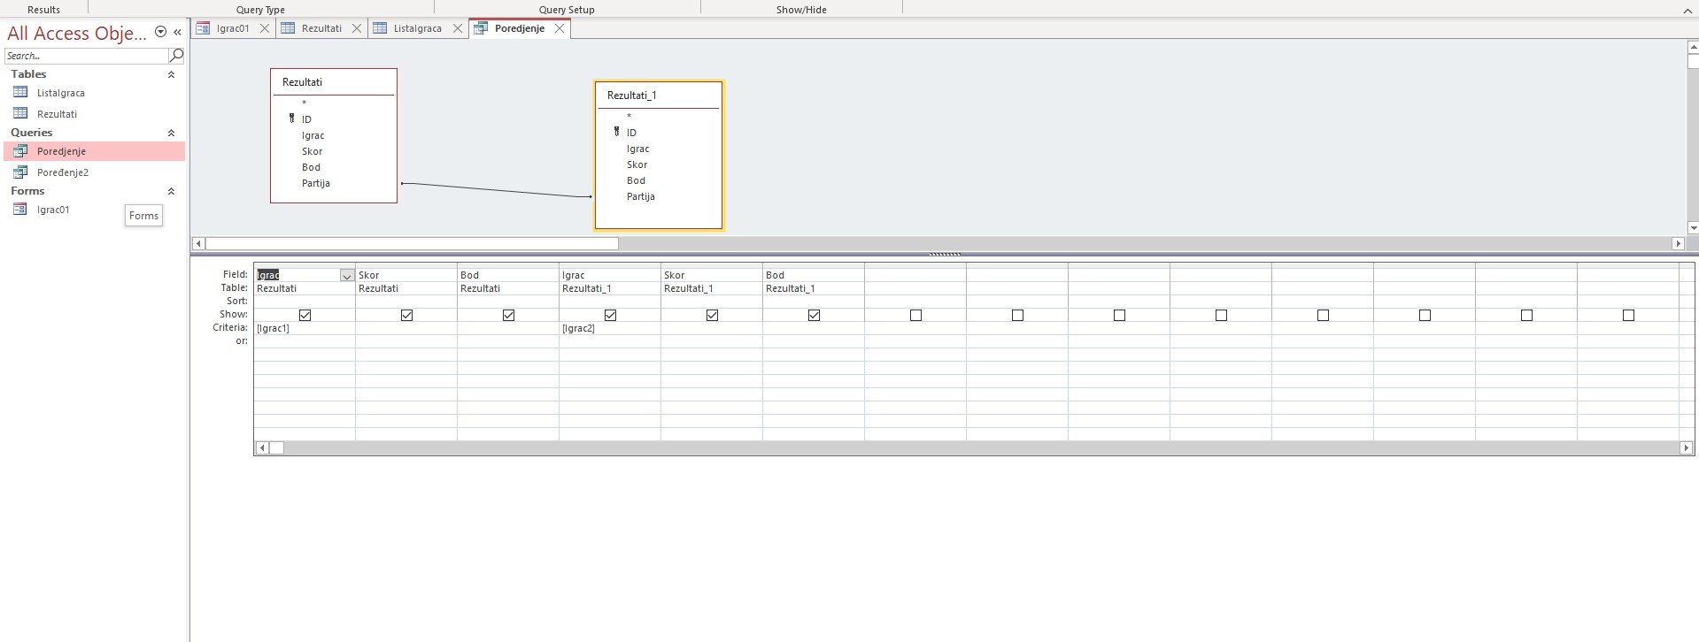Open the Igrac01 form in navigation pane
This screenshot has height=642, width=1699.
(x=52, y=210)
